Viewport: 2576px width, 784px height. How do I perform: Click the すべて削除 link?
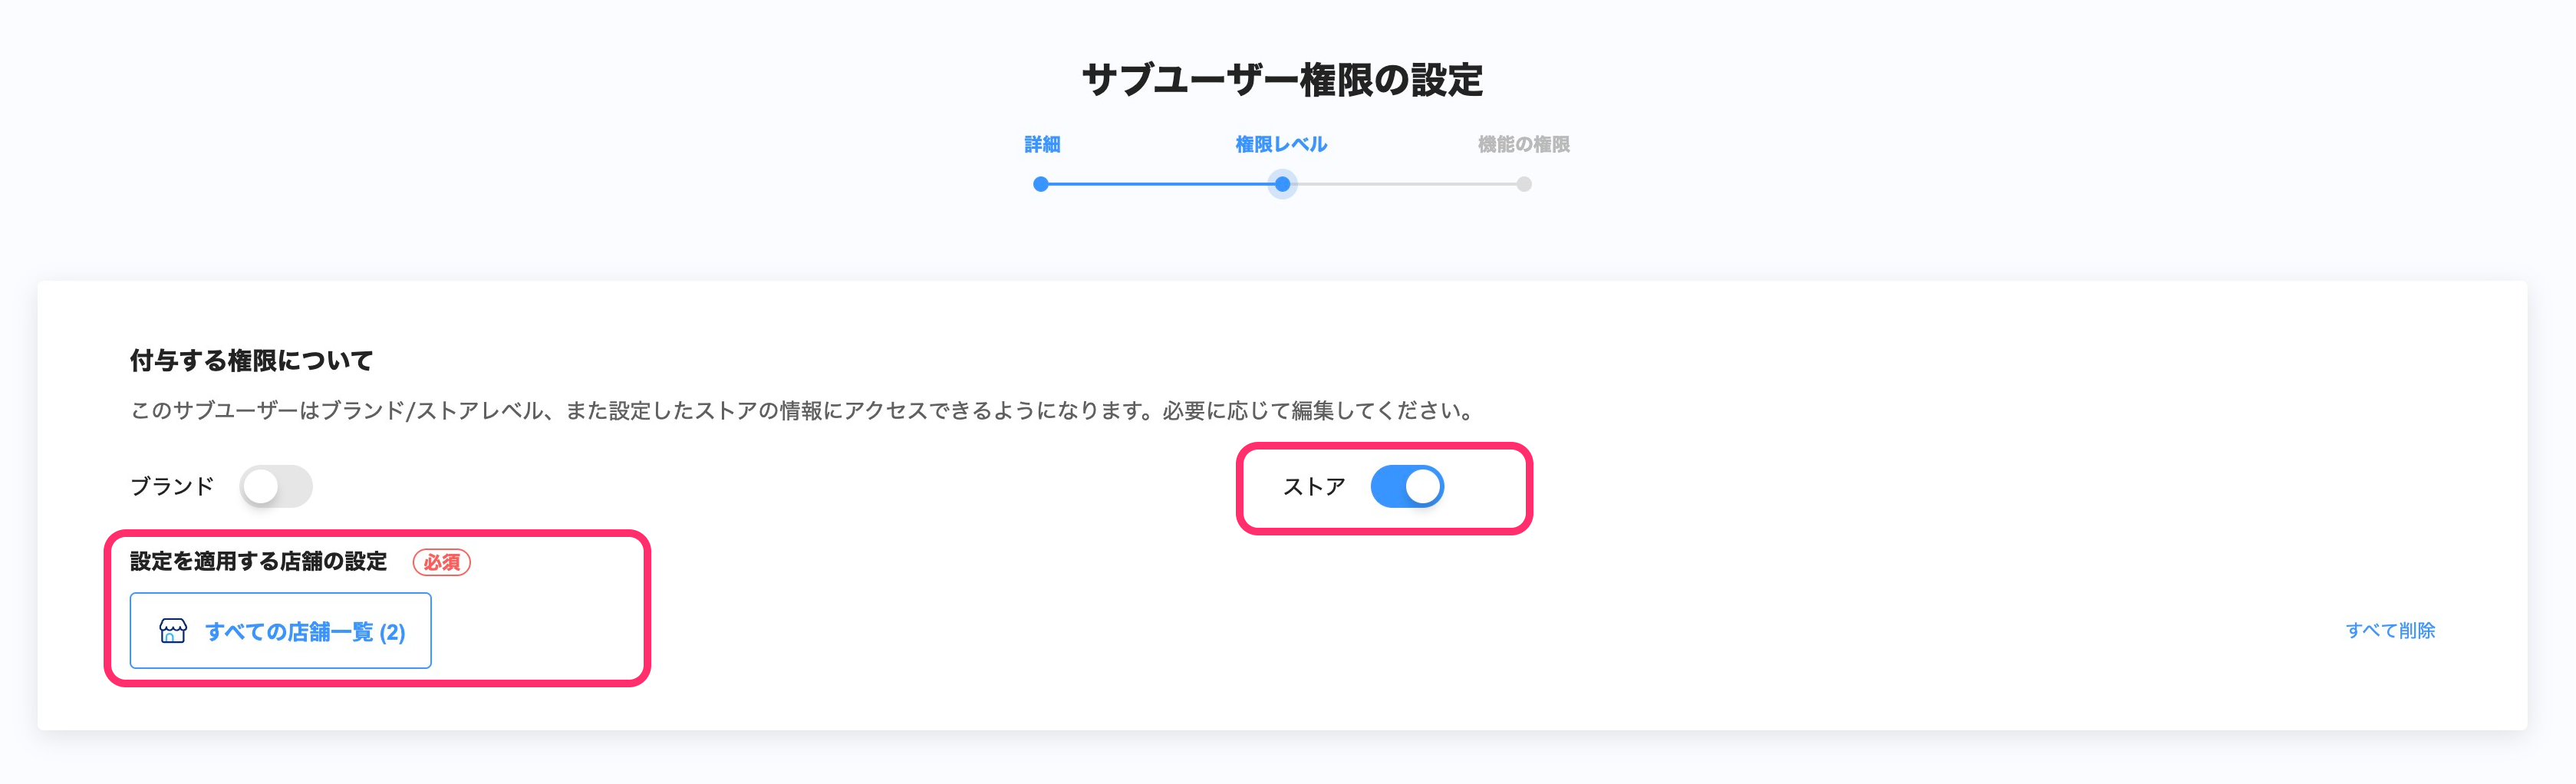coord(2389,630)
